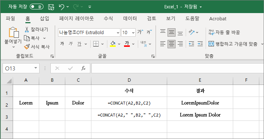Image resolution: width=264 pixels, height=139 pixels.
Task: Click top align icon
Action: (162, 31)
